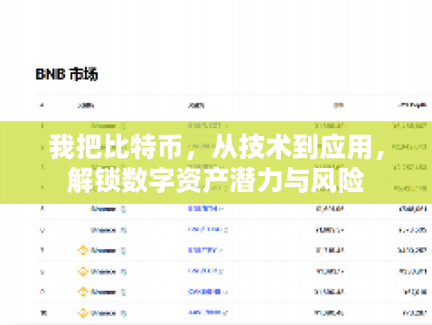The height and width of the screenshot is (325, 432).
Task: Select the rank number 7 cell
Action: pyautogui.click(x=42, y=250)
